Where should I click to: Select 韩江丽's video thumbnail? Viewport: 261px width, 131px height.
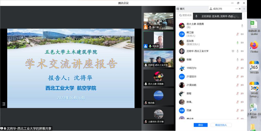158,21
